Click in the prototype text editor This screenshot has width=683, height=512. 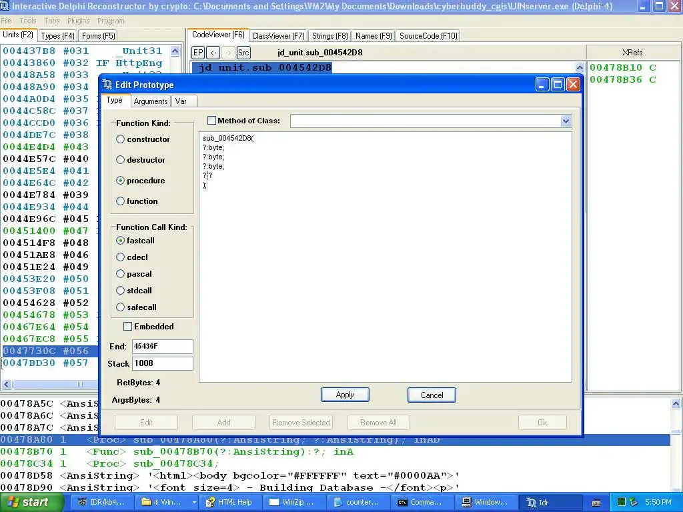[385, 257]
